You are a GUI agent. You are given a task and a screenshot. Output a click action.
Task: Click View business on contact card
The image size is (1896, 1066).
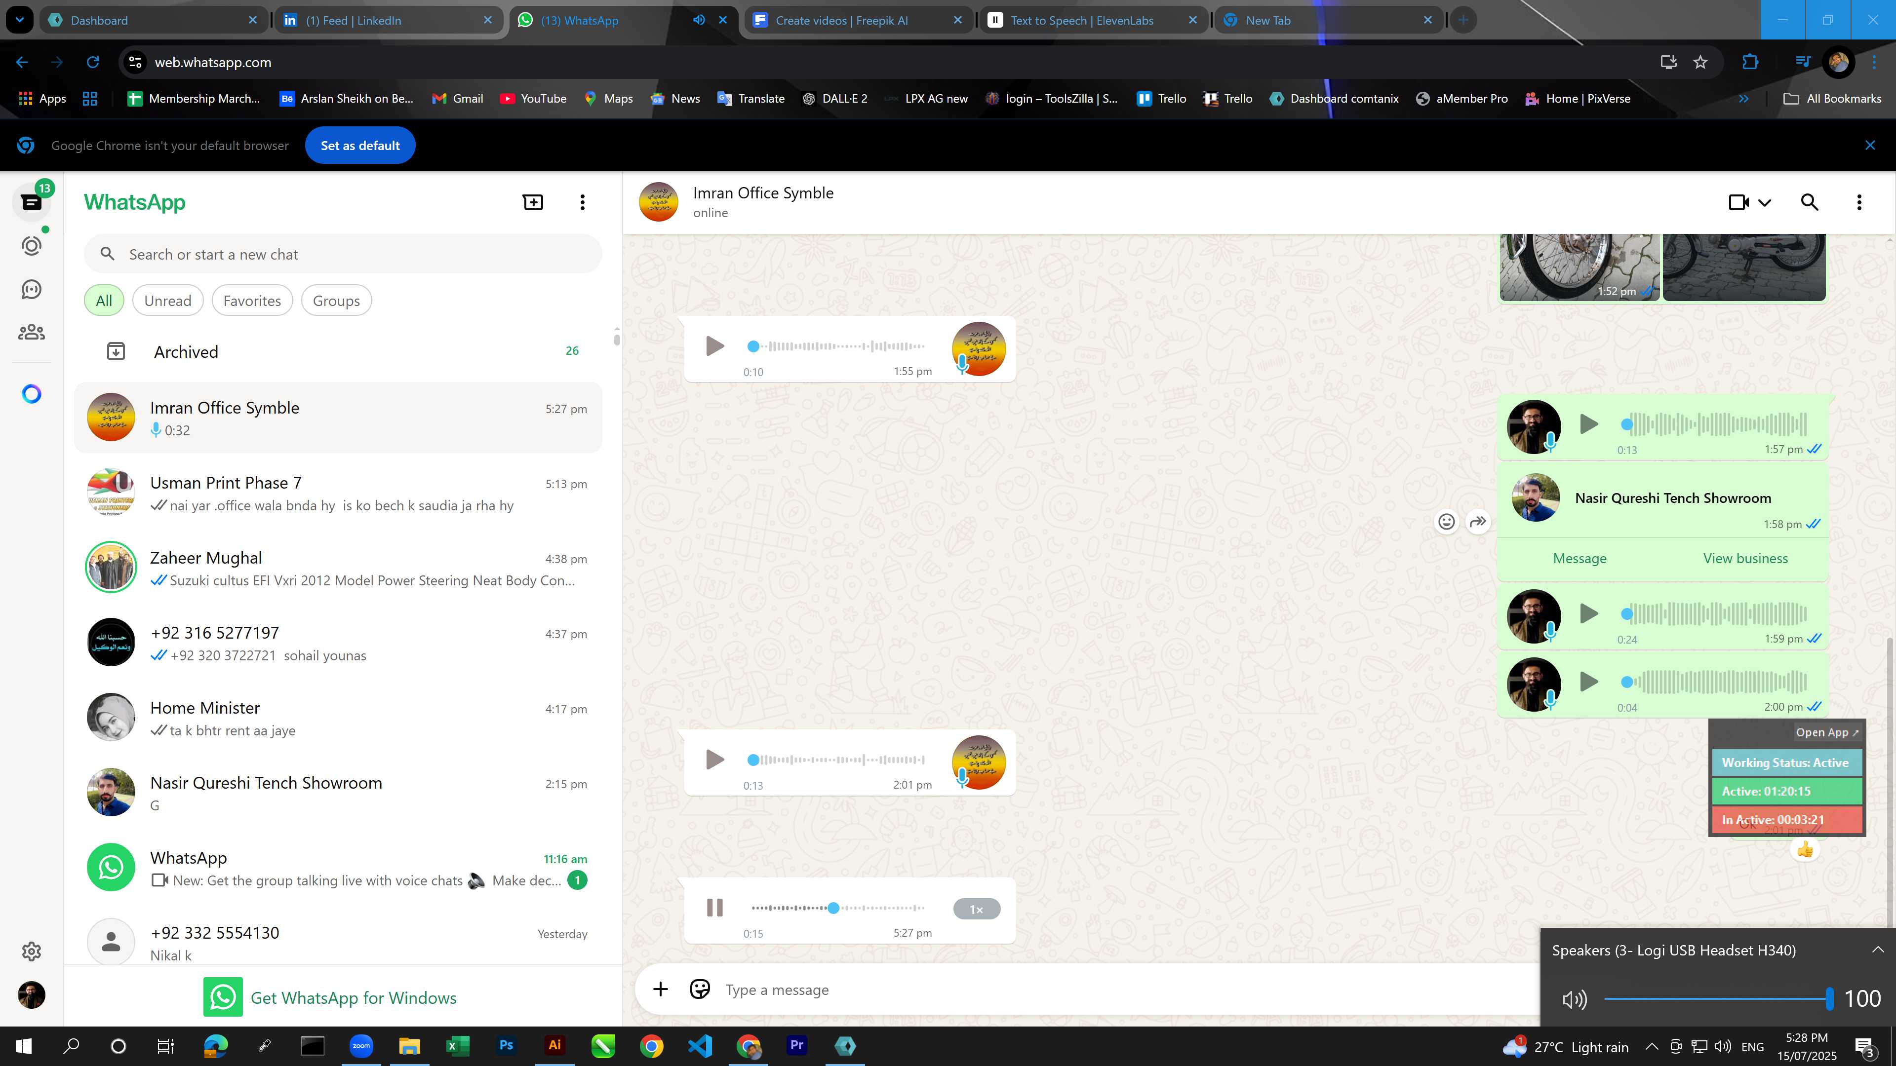coord(1745,558)
